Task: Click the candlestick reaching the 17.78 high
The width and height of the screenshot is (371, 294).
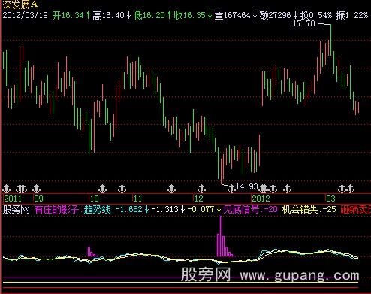Action: pyautogui.click(x=331, y=40)
